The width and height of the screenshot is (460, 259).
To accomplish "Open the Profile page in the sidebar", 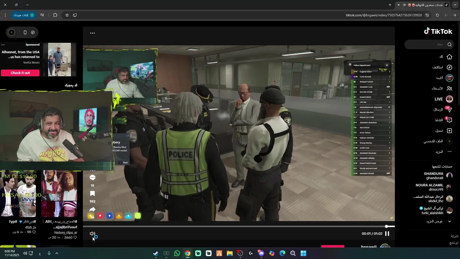I will tap(438, 141).
